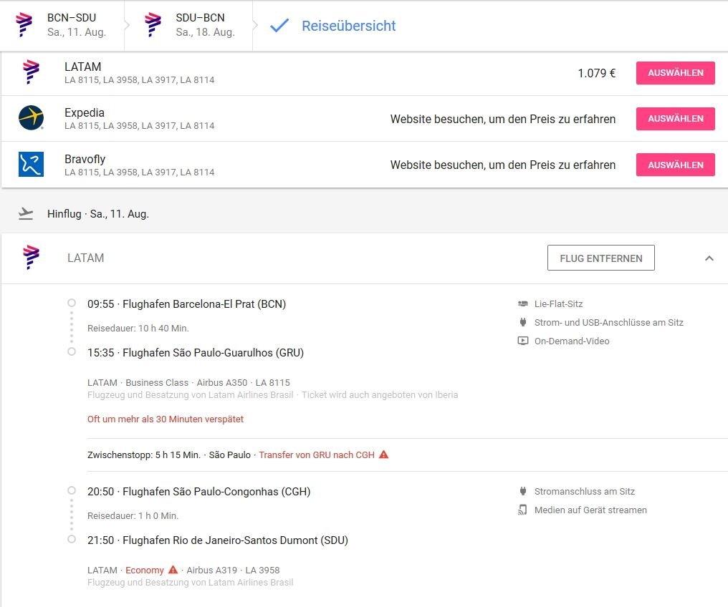Click the LATAM carrier name in the offers list
Viewport: 728px width, 607px height.
82,67
